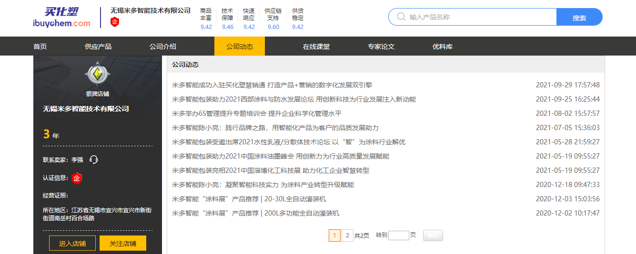Open news on 2021中国涂料油墨峰会

[281, 156]
